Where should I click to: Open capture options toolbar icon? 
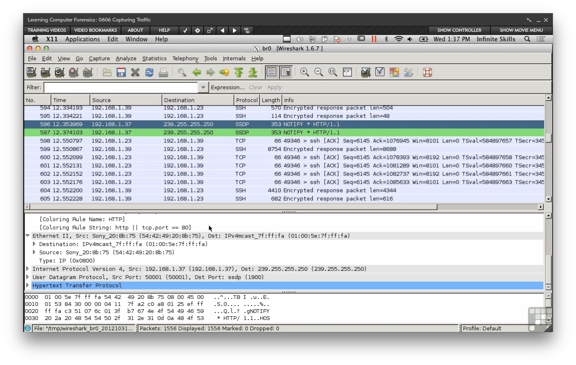(x=45, y=72)
